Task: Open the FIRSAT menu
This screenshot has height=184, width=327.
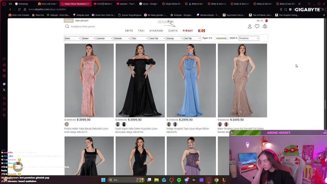Action: (x=188, y=31)
